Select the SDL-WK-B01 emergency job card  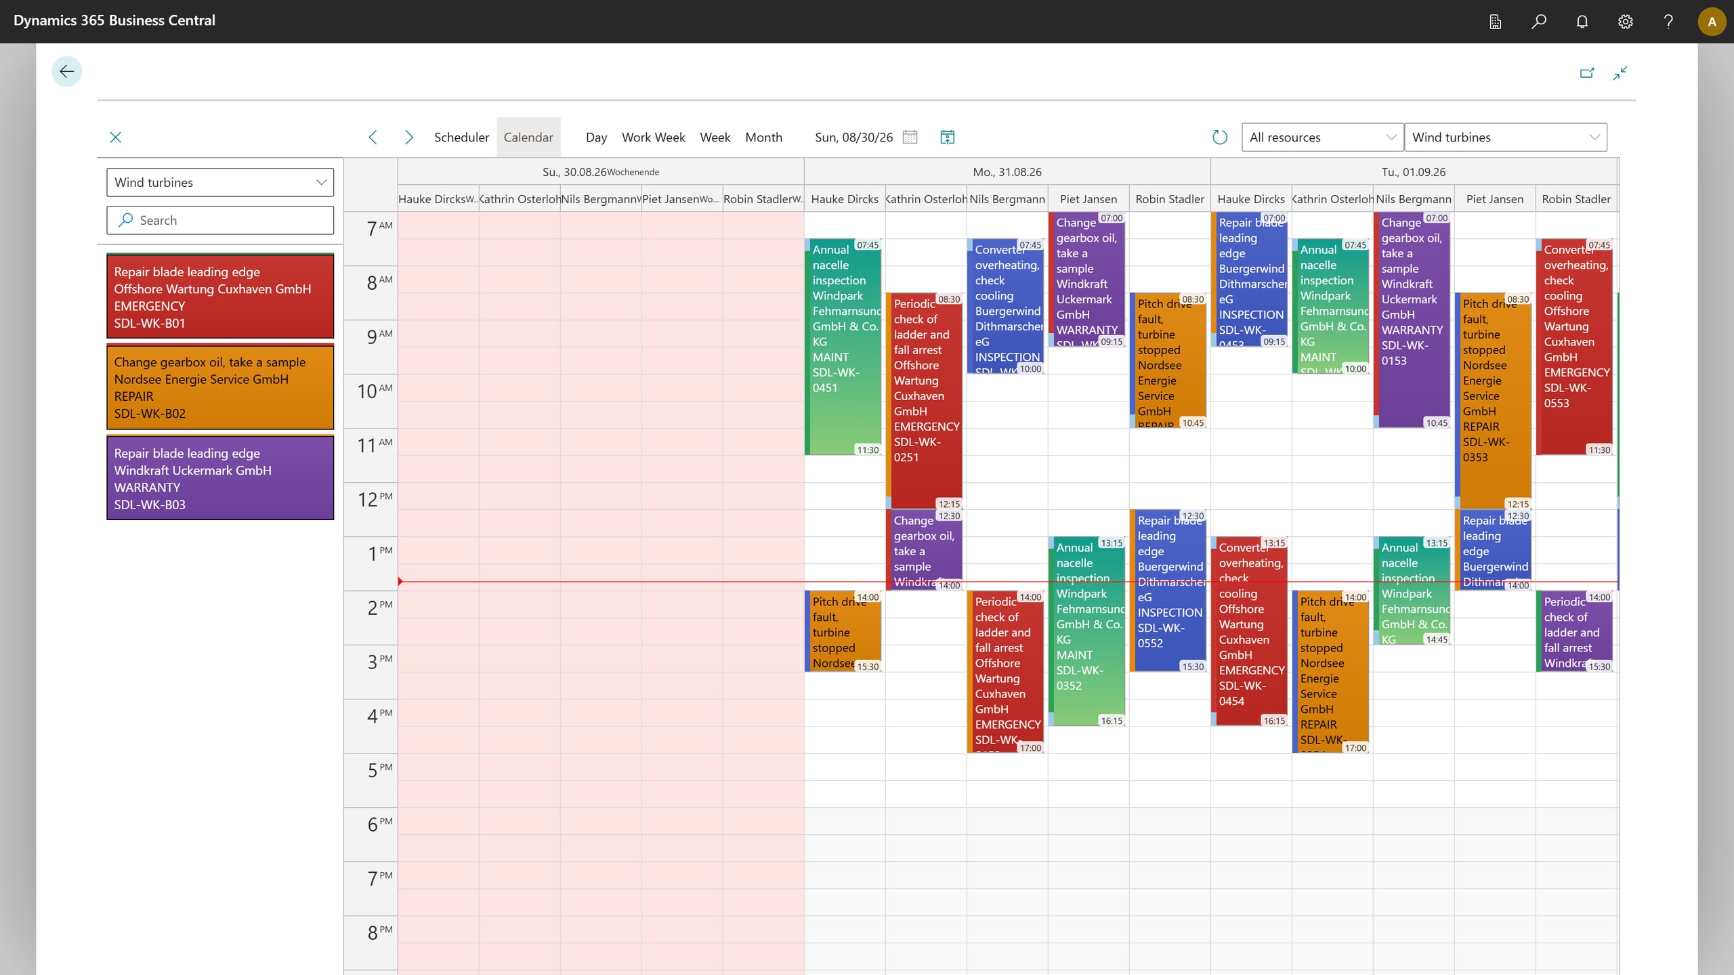pyautogui.click(x=220, y=296)
